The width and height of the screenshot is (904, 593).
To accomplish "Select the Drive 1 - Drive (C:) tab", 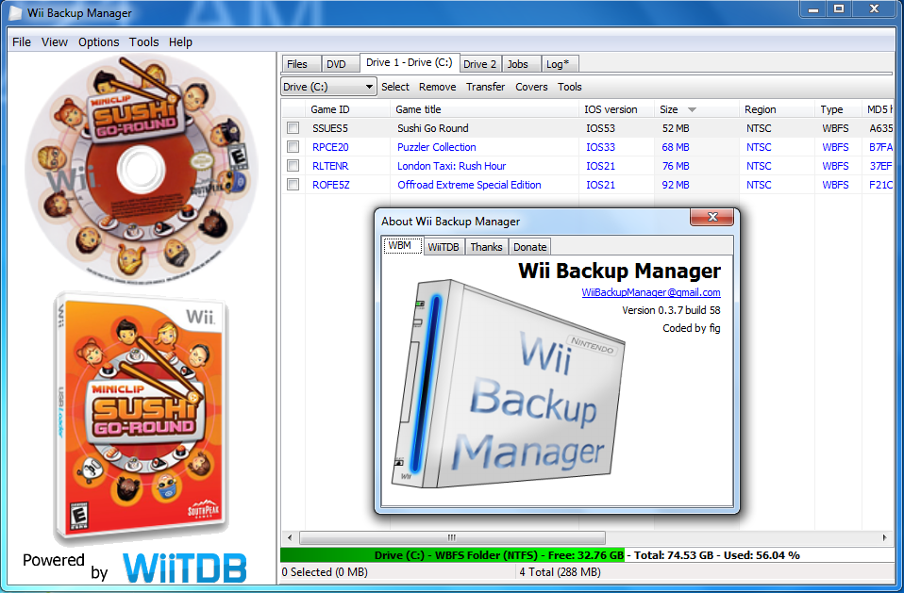I will coord(409,63).
